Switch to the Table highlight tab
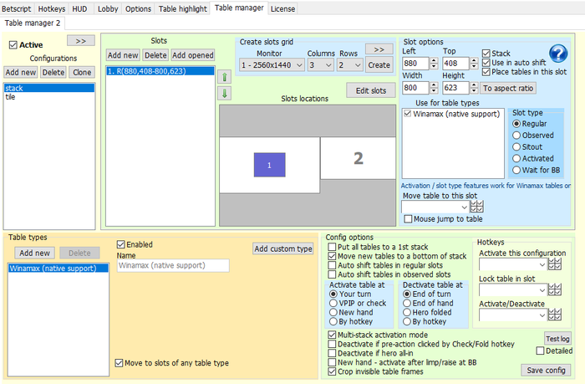 [x=182, y=8]
